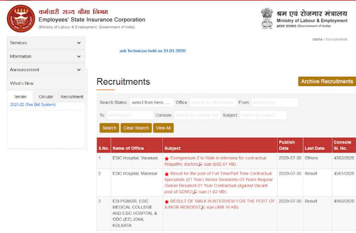Open the scrolling Technician held on 31.01.2020 notice
This screenshot has width=356, height=233.
pos(152,51)
